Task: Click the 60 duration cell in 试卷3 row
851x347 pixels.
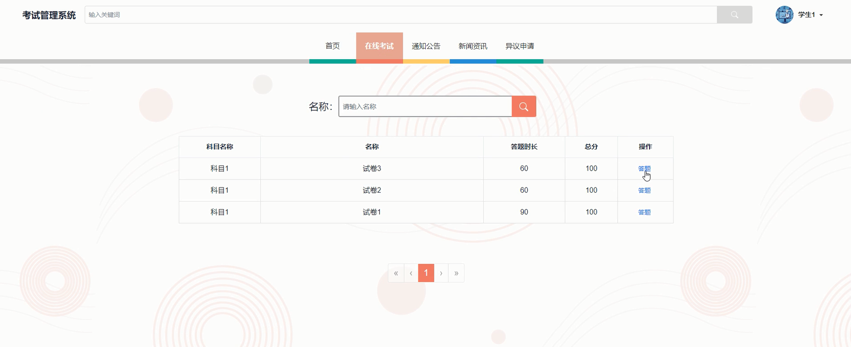Action: 524,168
